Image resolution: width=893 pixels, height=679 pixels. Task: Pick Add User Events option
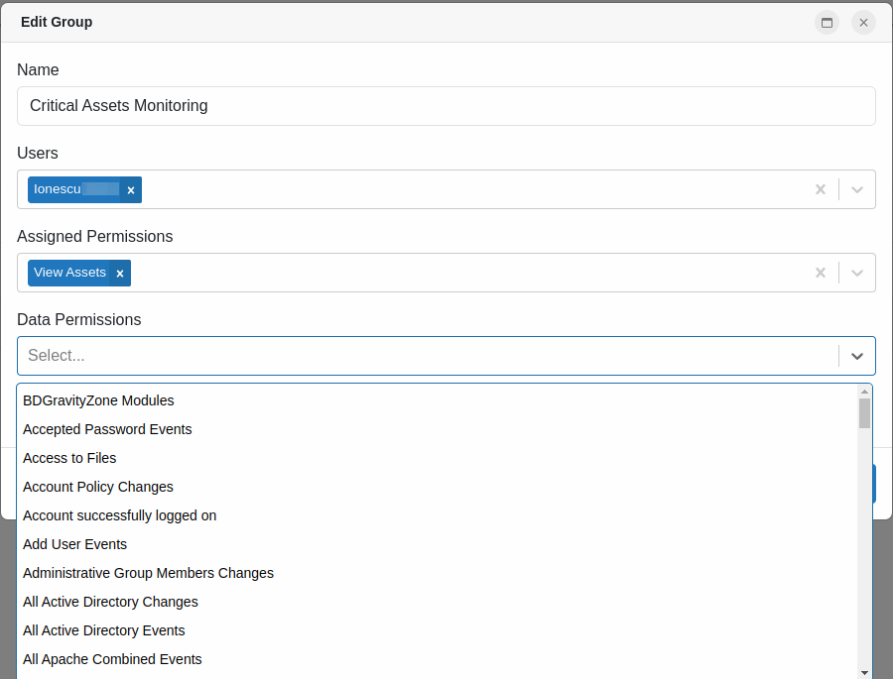point(74,544)
